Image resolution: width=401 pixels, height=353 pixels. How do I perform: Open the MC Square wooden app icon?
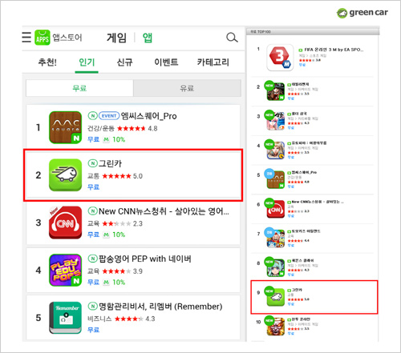65,127
